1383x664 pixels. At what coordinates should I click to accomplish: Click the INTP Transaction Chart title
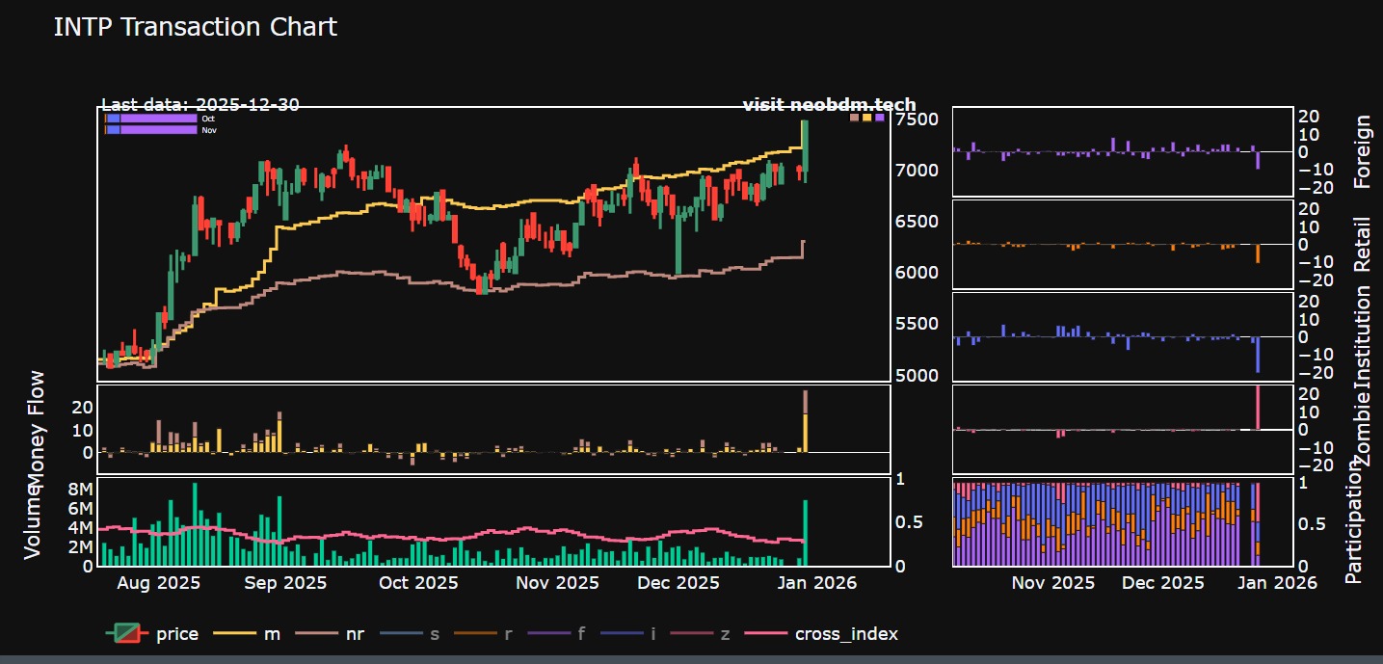pyautogui.click(x=196, y=27)
